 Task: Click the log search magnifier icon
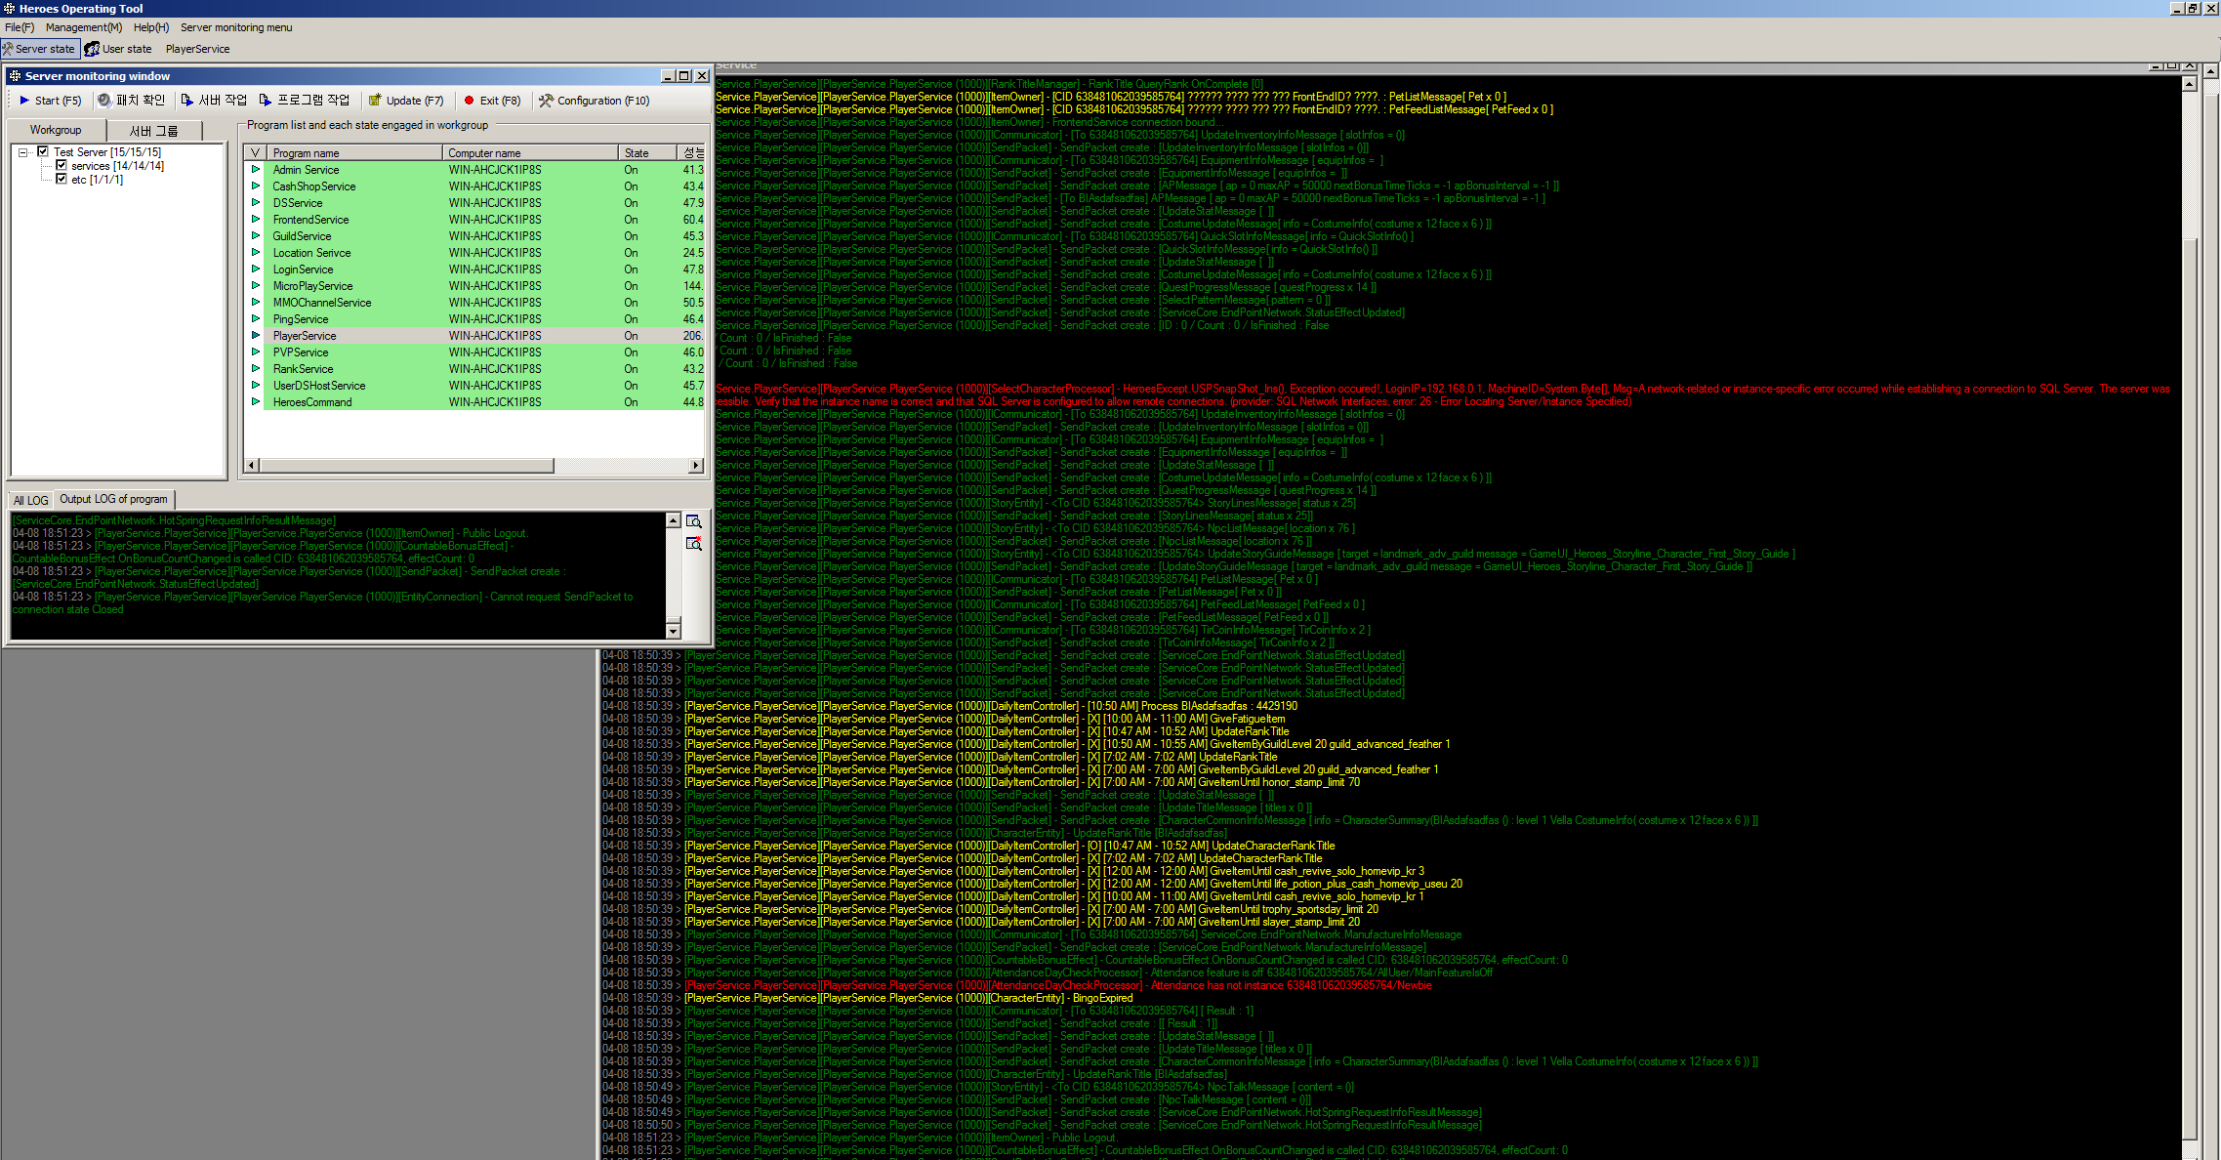(694, 521)
